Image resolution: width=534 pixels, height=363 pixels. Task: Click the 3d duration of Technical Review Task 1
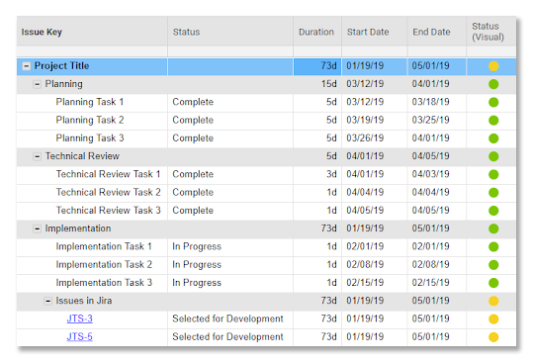(x=331, y=174)
